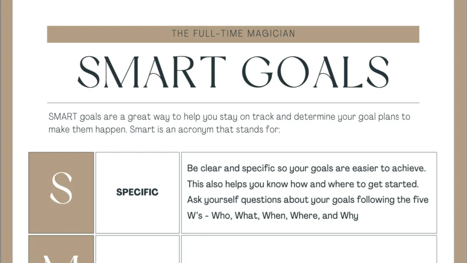Click the horizontal divider line under the title
Image resolution: width=467 pixels, height=263 pixels.
coord(233,103)
